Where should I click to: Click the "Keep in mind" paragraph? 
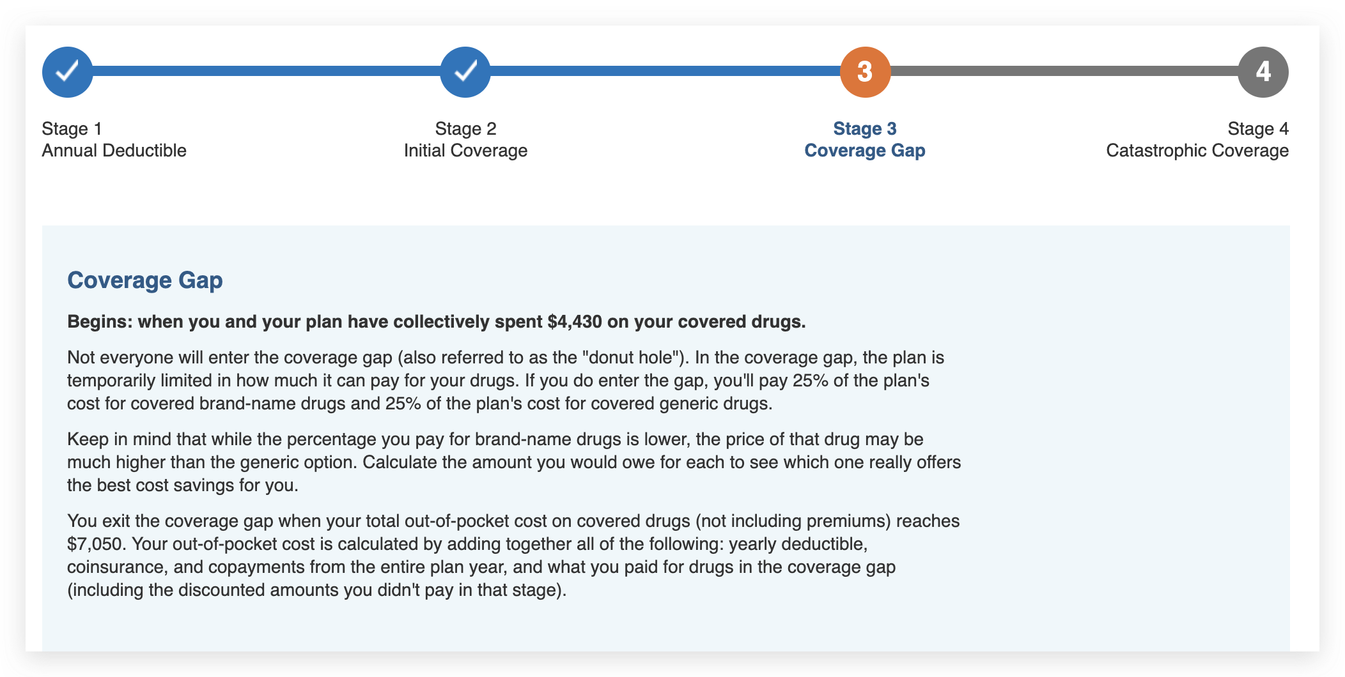click(x=513, y=462)
